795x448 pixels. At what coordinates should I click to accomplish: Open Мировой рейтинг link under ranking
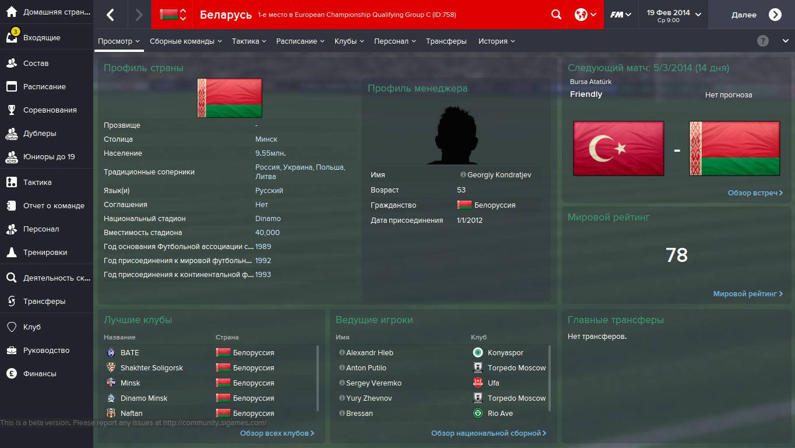coord(748,294)
